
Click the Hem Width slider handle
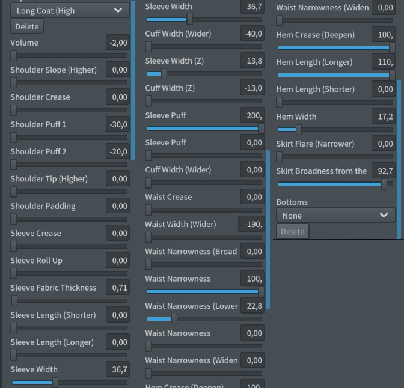coord(298,129)
